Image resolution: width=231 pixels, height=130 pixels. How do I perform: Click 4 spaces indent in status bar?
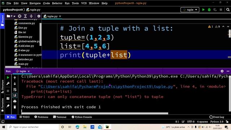[x=202, y=122]
